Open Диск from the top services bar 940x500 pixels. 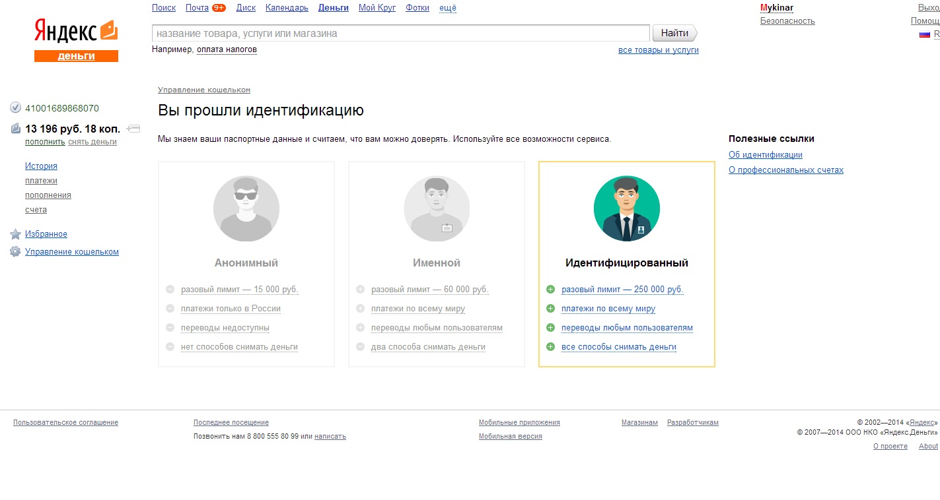click(246, 8)
